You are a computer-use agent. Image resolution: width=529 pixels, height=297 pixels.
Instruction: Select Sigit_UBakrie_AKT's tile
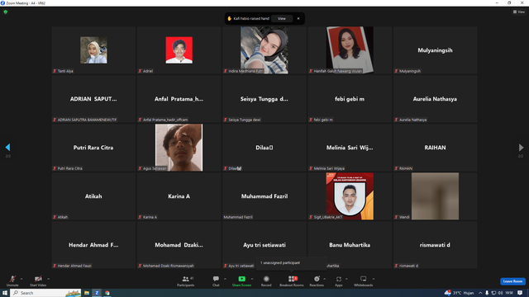pyautogui.click(x=350, y=196)
